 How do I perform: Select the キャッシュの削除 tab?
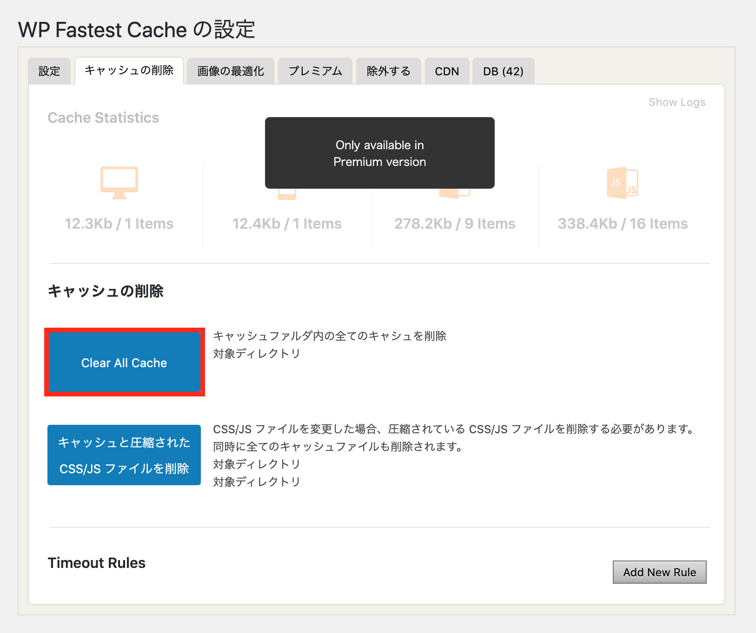pyautogui.click(x=129, y=71)
